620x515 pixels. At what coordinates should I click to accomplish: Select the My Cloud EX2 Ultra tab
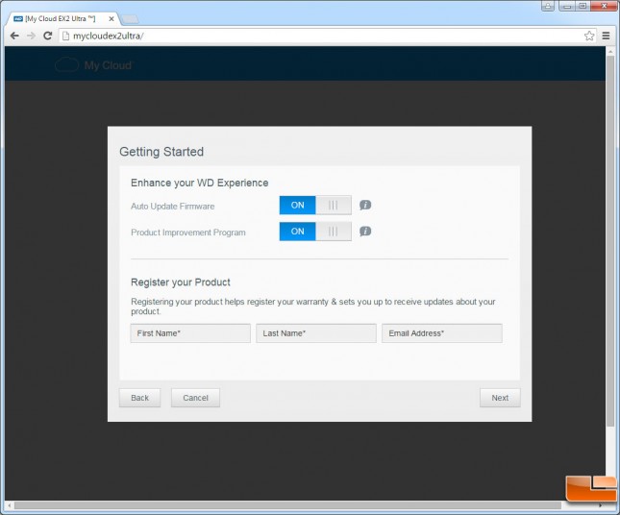[x=62, y=19]
